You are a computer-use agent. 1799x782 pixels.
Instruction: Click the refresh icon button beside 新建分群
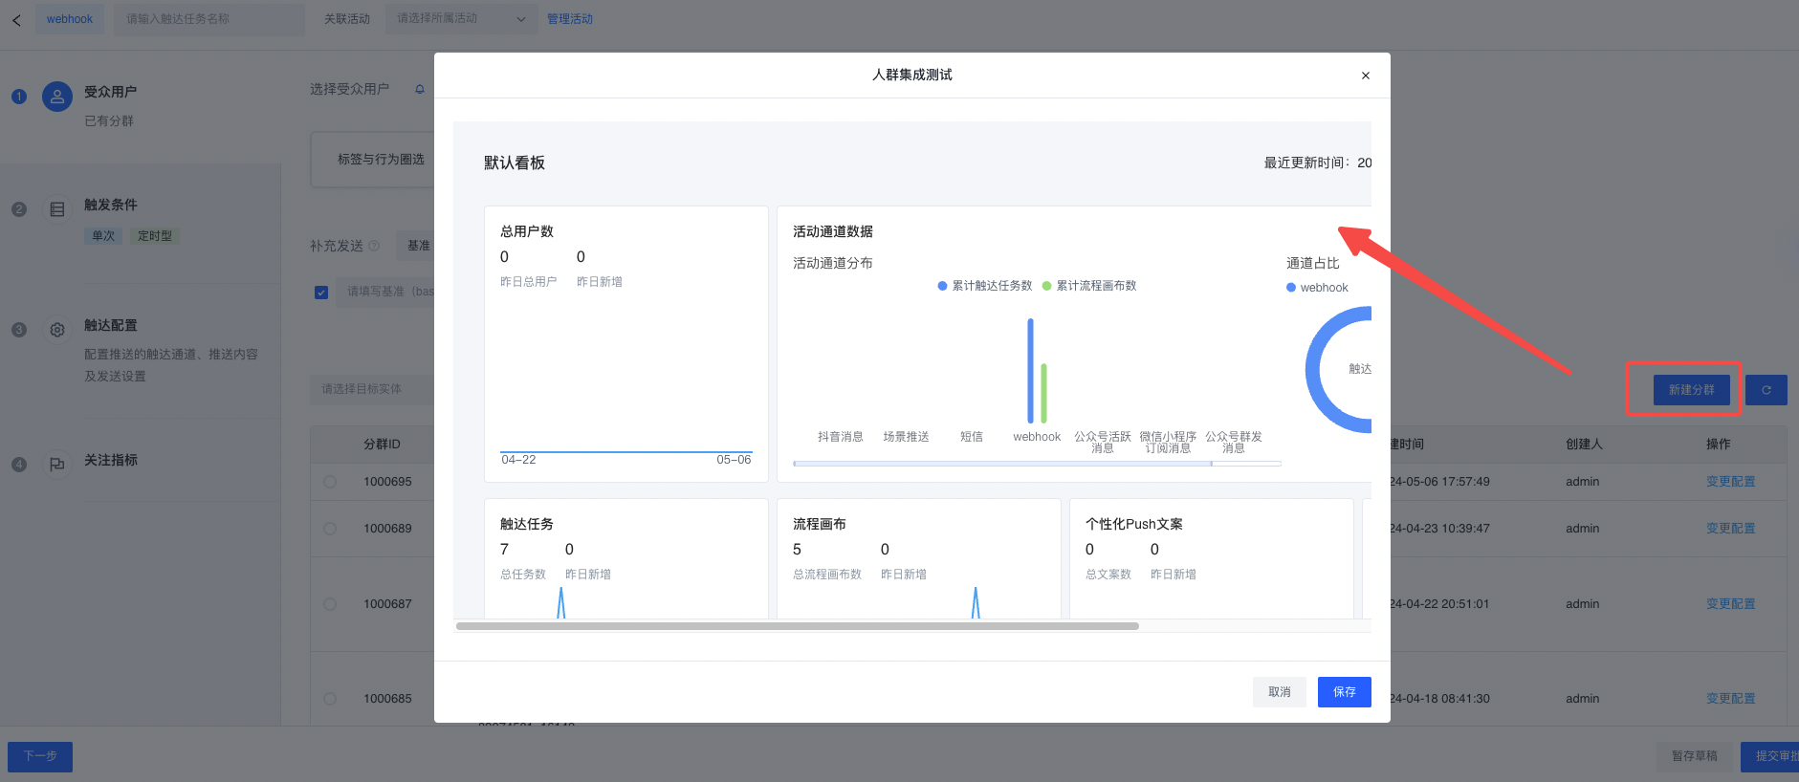(x=1766, y=390)
